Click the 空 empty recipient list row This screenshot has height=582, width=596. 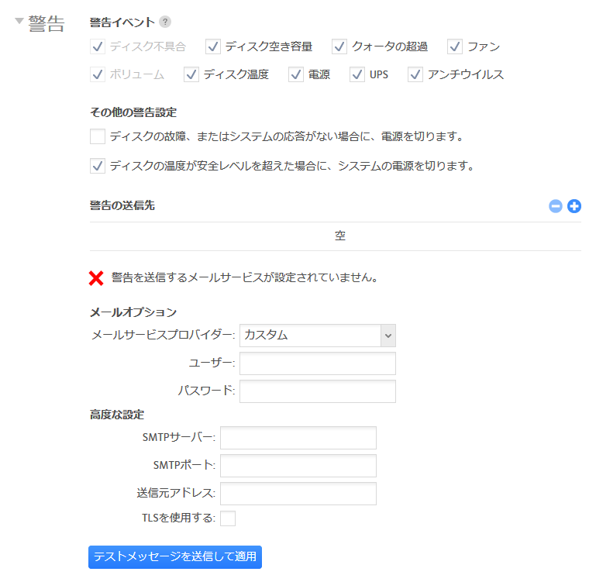pyautogui.click(x=336, y=236)
